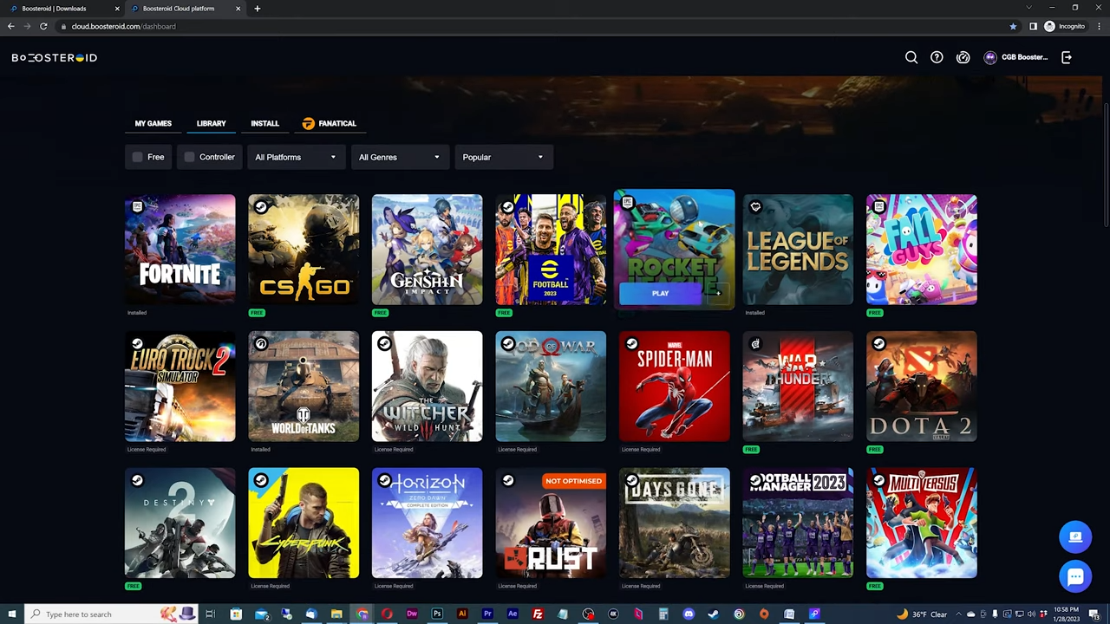Reload the page
This screenshot has width=1110, height=624.
pyautogui.click(x=43, y=26)
